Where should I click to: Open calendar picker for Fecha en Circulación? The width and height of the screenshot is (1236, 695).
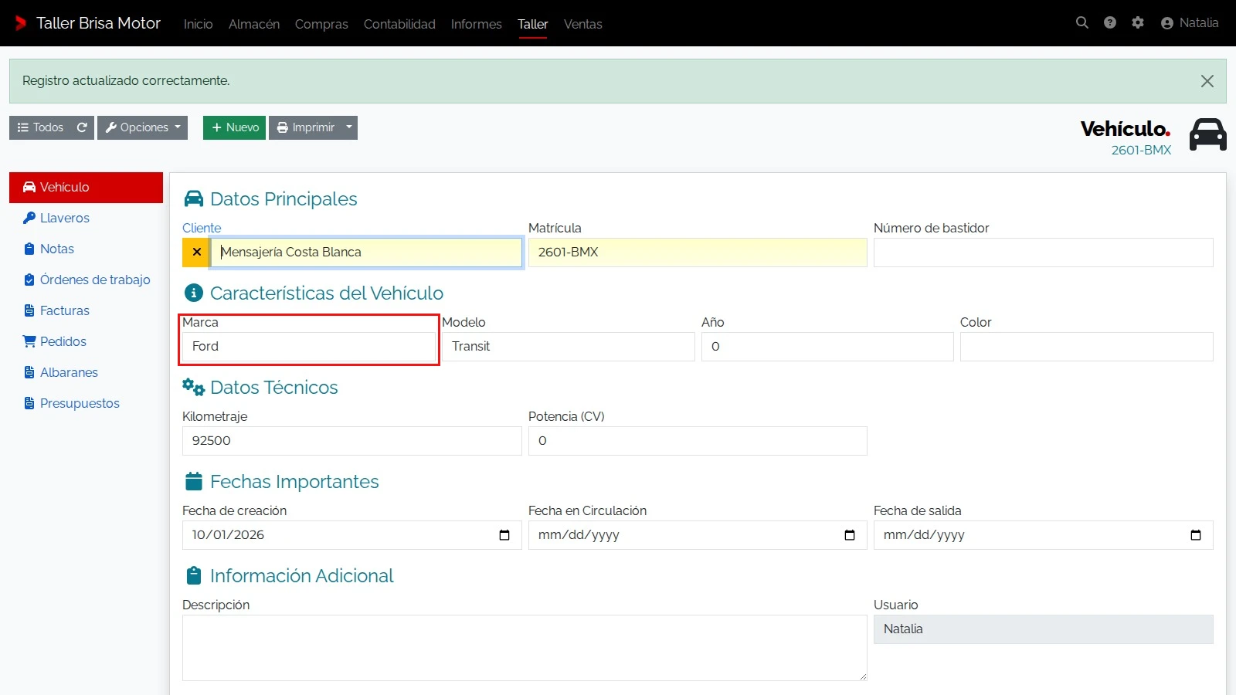click(x=850, y=535)
